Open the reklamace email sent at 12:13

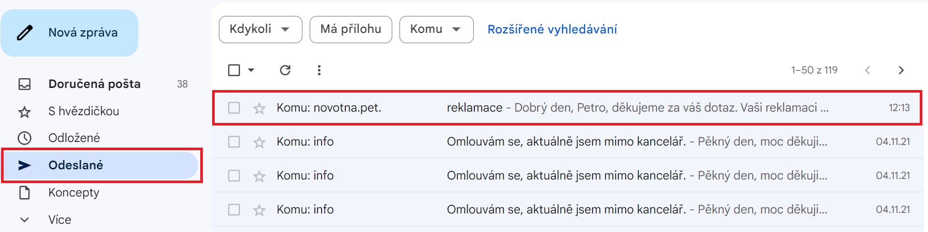coord(568,108)
